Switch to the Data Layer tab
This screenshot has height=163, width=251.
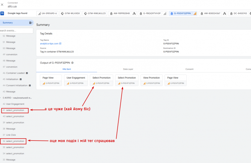[x=128, y=69]
